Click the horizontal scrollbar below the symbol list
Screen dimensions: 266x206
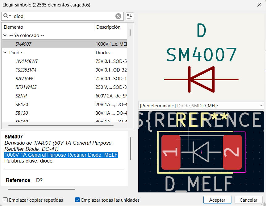coord(61,126)
